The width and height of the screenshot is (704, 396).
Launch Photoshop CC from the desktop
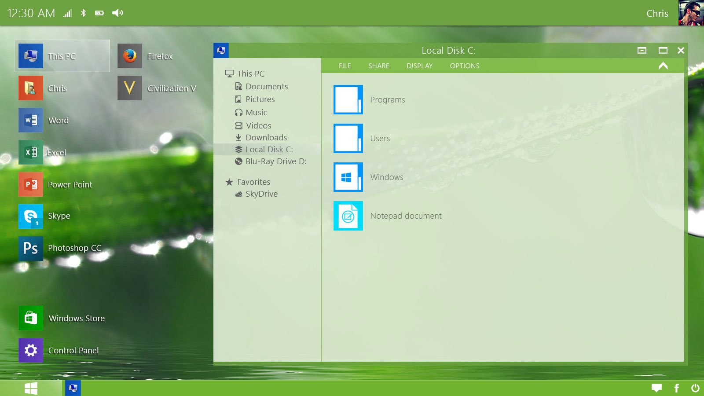[x=31, y=248]
